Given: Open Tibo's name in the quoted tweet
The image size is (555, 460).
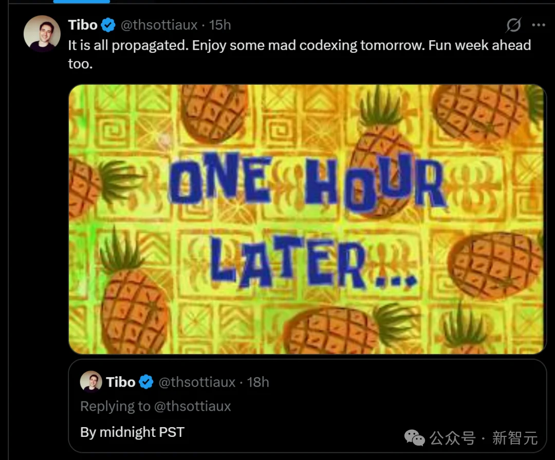Looking at the screenshot, I should click(x=121, y=382).
